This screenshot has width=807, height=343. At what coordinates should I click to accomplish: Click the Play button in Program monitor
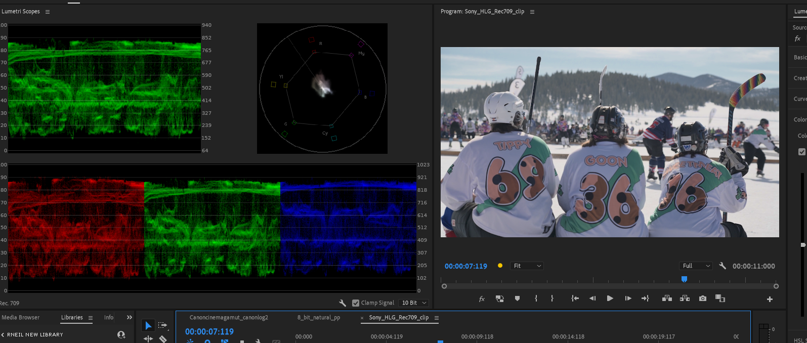(610, 298)
